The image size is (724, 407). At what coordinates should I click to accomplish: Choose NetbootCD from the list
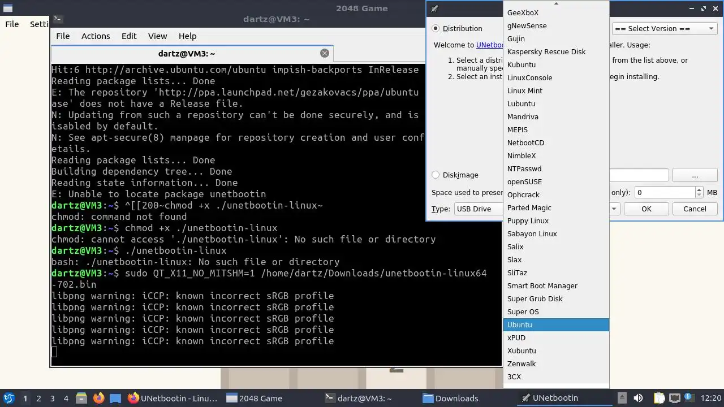point(556,142)
